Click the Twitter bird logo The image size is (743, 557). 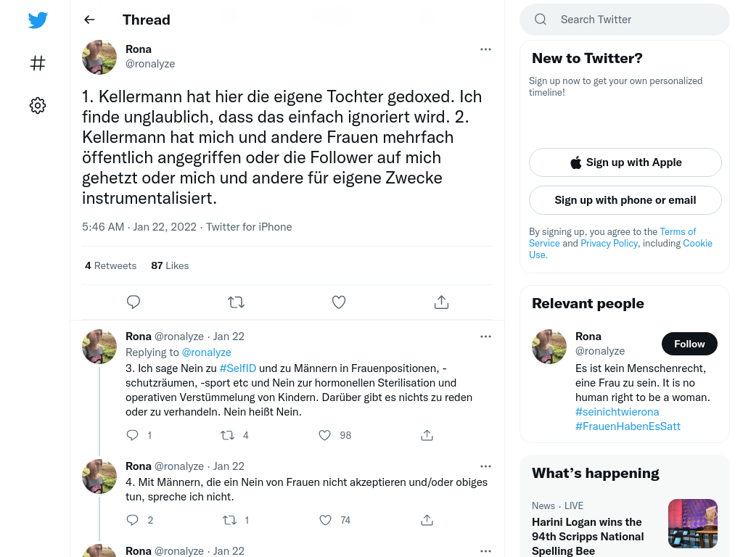[x=38, y=20]
